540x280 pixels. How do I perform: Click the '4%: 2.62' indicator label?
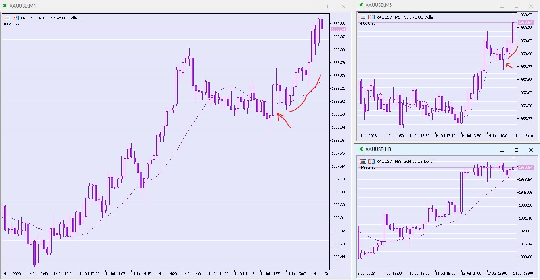[x=368, y=167]
